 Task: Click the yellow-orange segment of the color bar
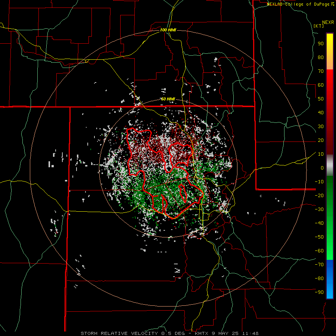click(x=330, y=52)
